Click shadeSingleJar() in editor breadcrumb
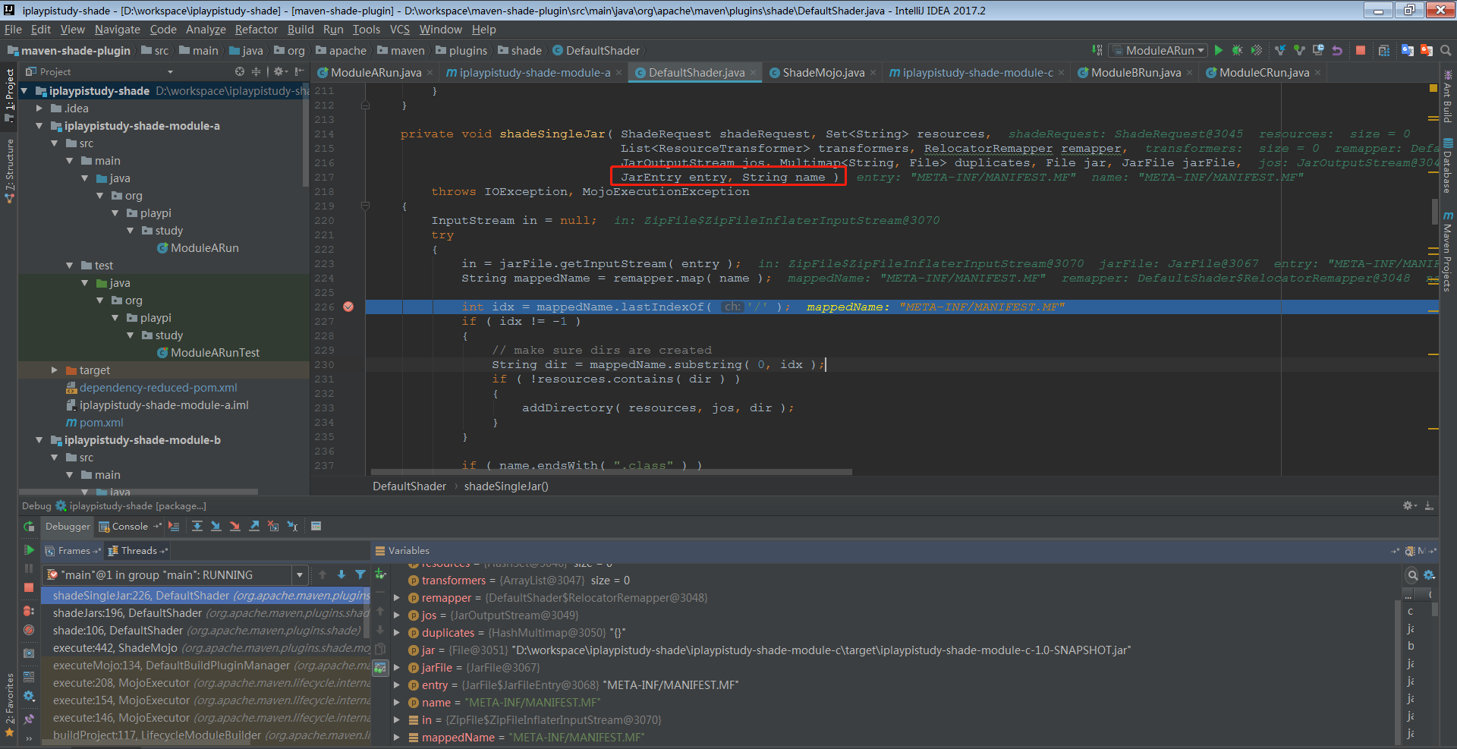This screenshot has height=749, width=1457. pos(506,486)
